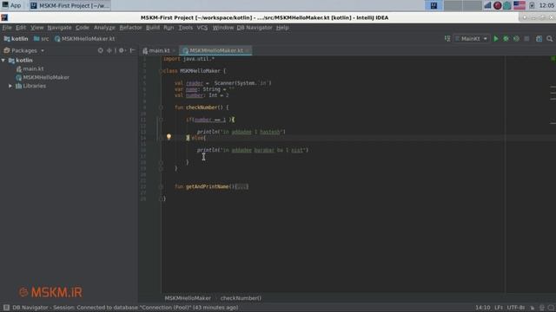Open the VCS menu

202,28
